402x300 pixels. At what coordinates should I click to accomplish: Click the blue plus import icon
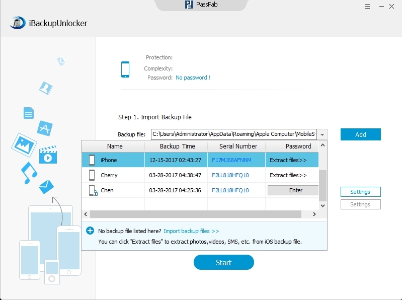tap(90, 231)
